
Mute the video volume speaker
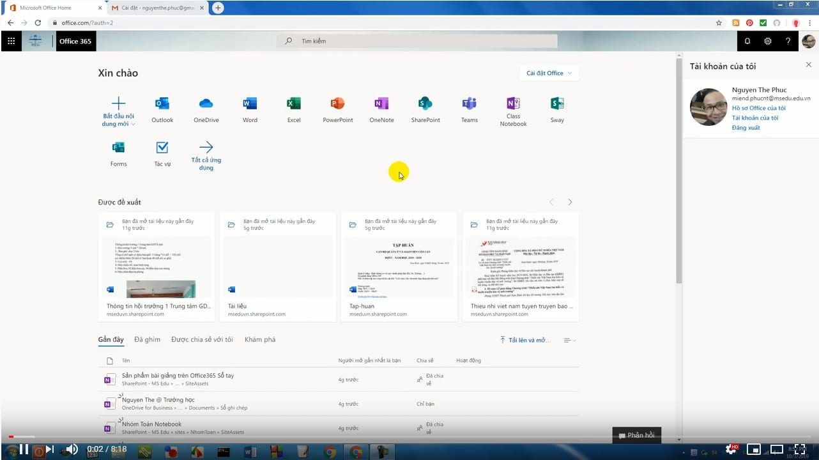pos(72,449)
